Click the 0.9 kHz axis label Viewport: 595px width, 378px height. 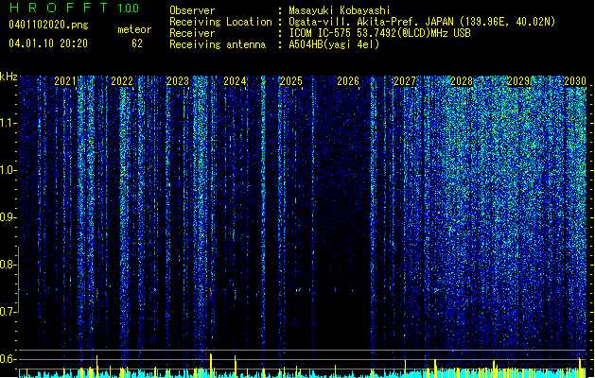[x=9, y=217]
